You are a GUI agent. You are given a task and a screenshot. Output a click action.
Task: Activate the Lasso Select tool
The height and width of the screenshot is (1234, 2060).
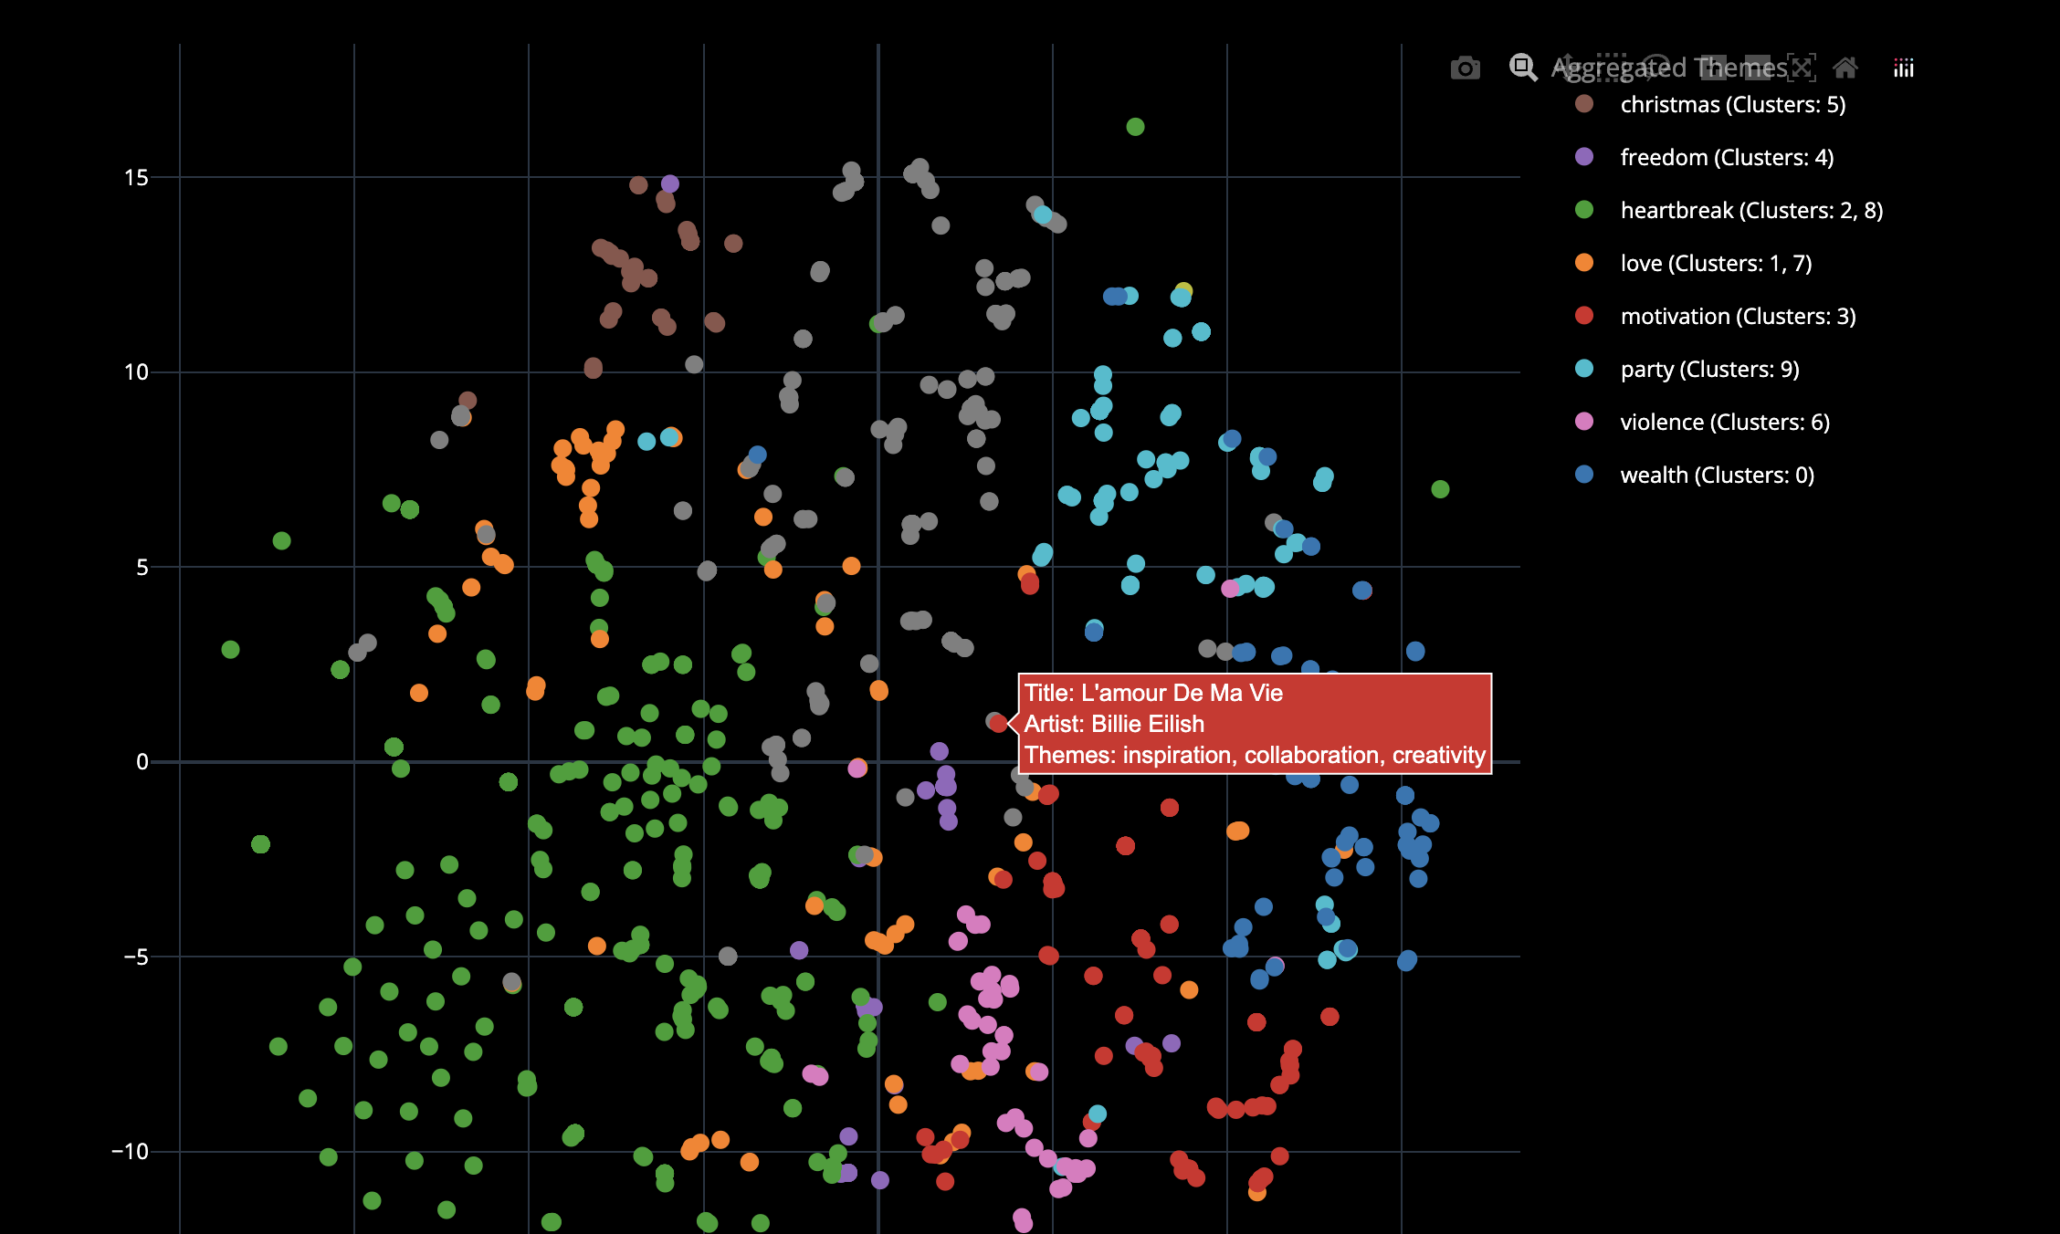[x=1656, y=68]
